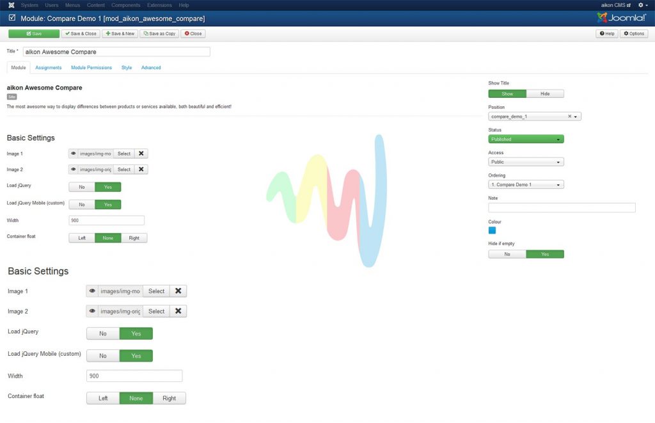
Task: Open the Help button
Action: point(607,33)
